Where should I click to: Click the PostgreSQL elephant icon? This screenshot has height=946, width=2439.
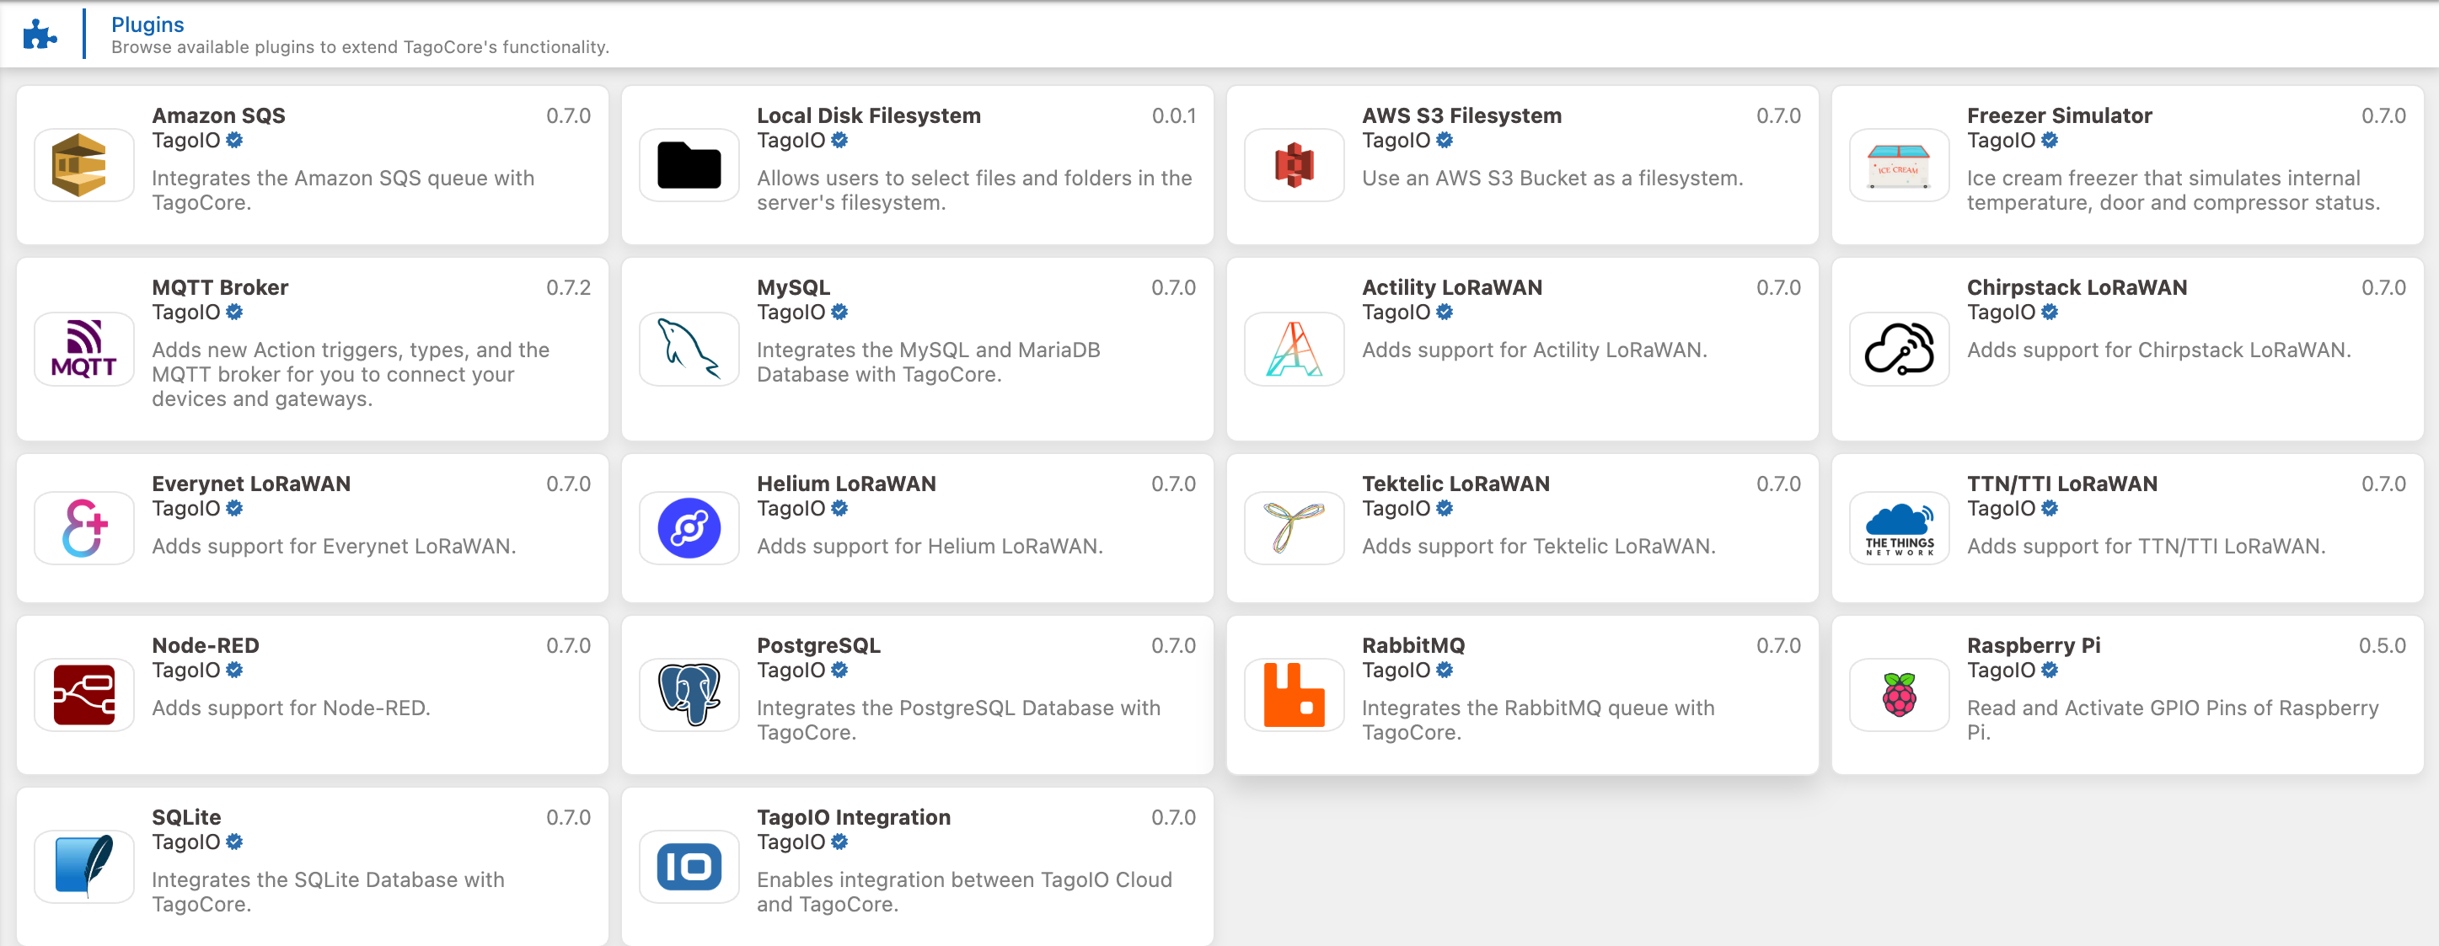click(x=689, y=695)
